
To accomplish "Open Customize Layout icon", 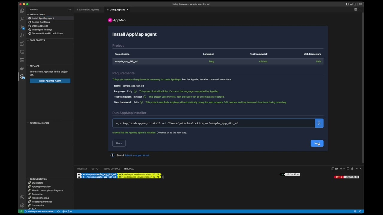I will [361, 4].
